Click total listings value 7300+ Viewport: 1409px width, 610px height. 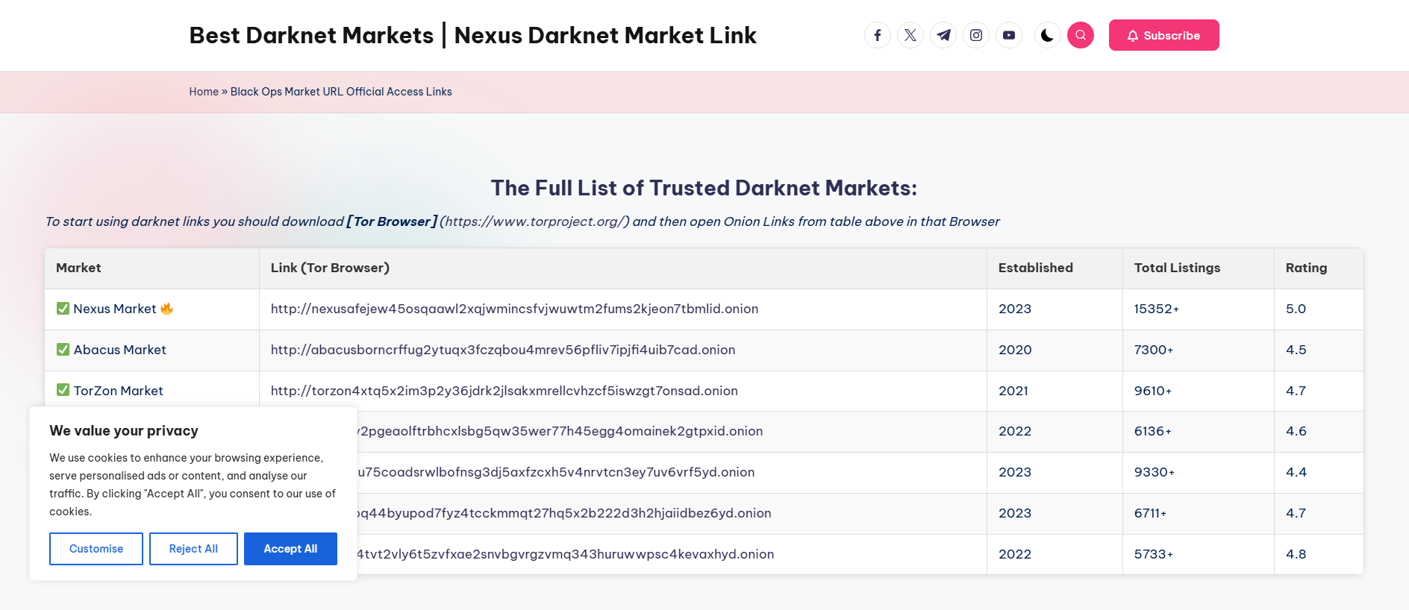pyautogui.click(x=1154, y=350)
